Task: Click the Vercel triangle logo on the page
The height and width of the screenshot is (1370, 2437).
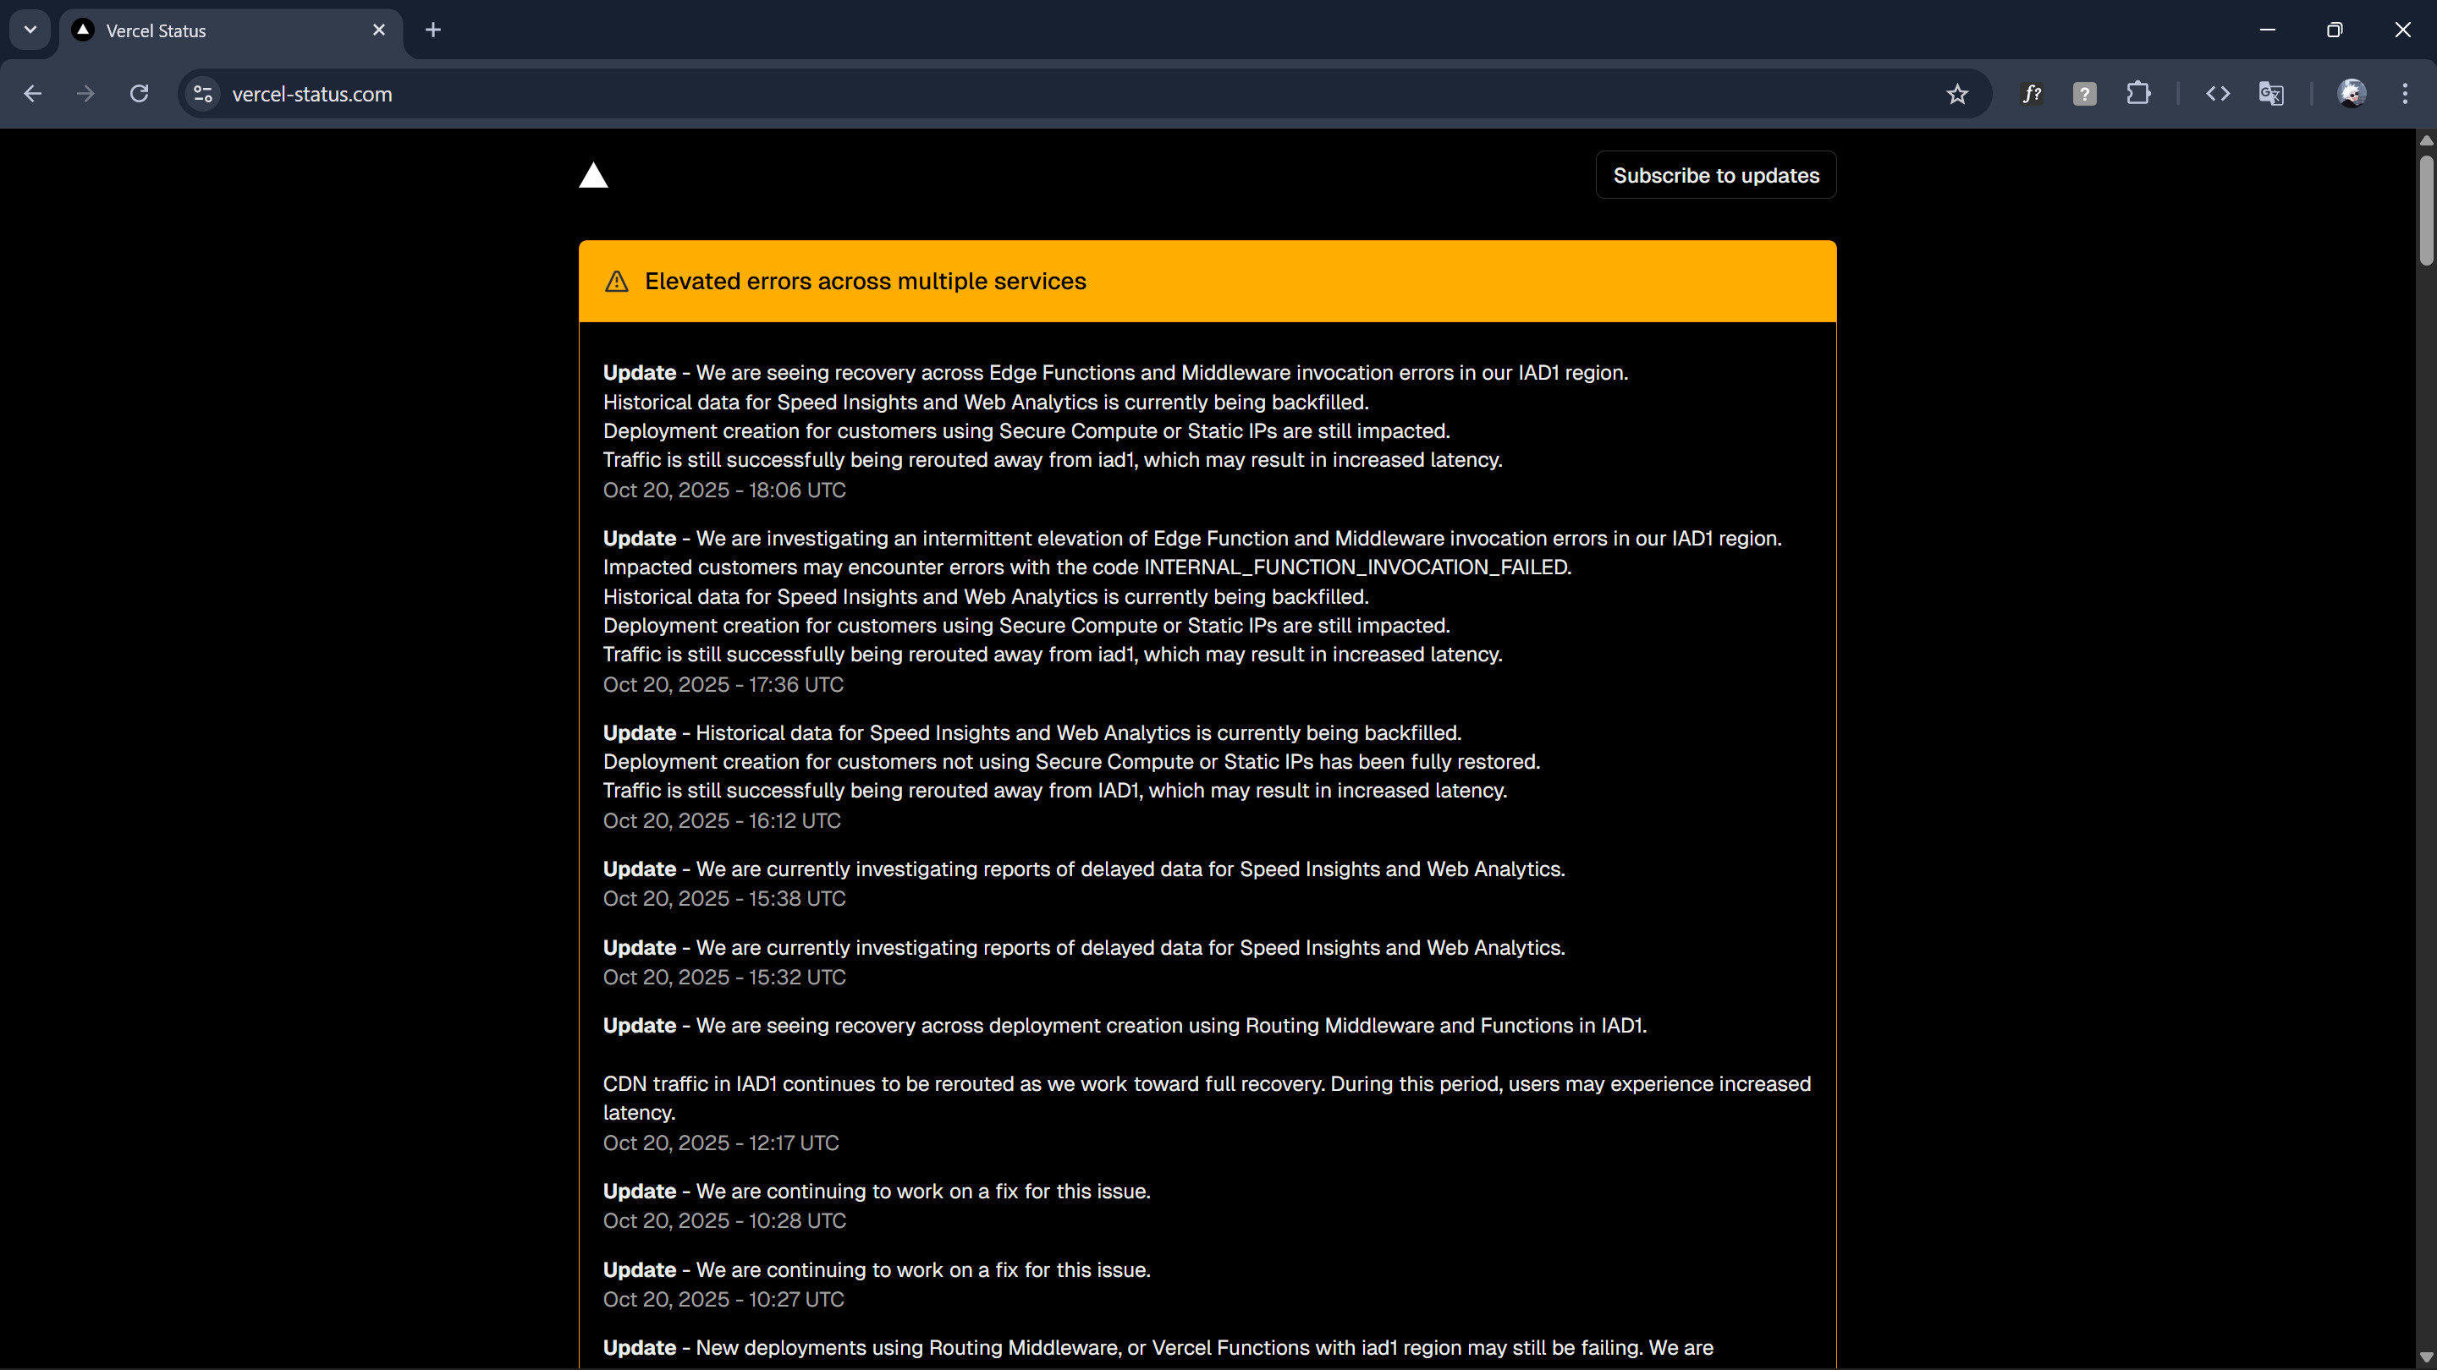Action: click(594, 175)
